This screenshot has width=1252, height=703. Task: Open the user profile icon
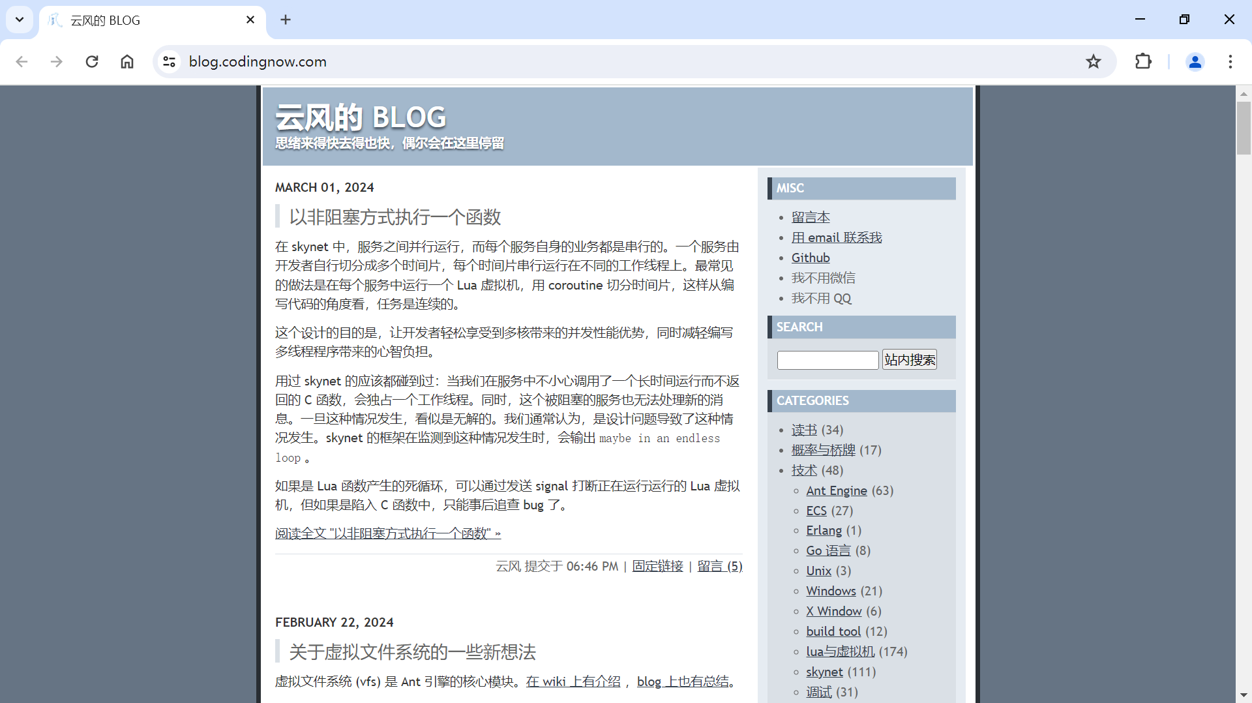[1195, 61]
